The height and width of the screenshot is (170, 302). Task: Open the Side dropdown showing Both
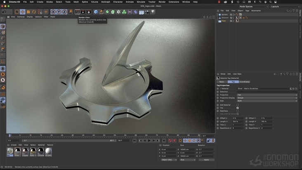[267, 101]
